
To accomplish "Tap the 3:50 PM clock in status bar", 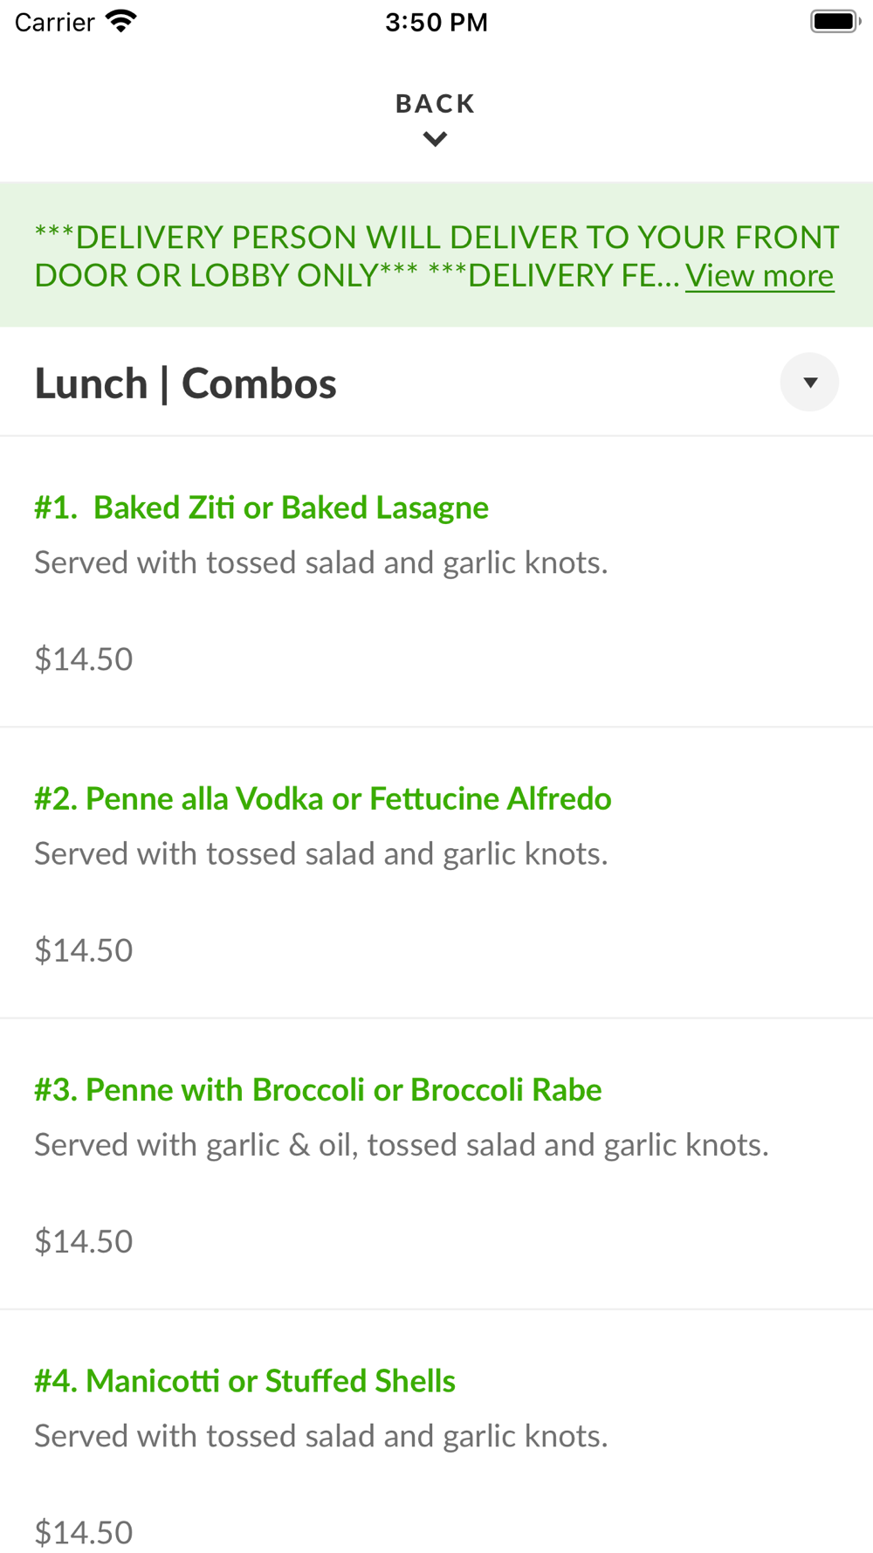I will pos(436,22).
